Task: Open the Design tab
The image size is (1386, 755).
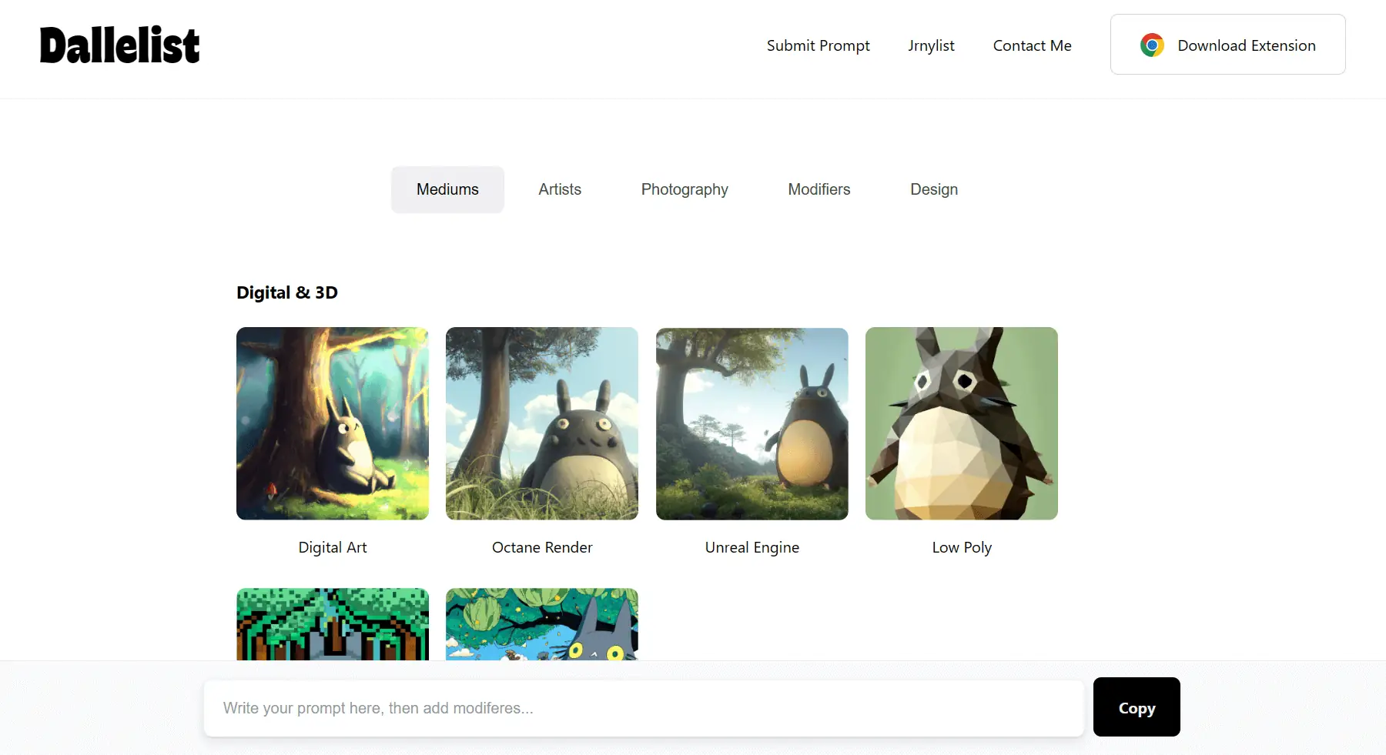Action: coord(934,189)
